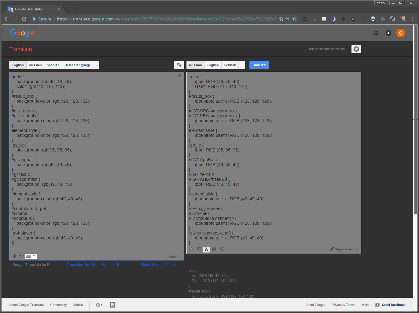Open the virtual keyboard input tool
Image resolution: width=419 pixels, height=313 pixels.
click(28, 256)
